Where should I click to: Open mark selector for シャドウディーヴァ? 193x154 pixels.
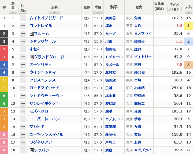pos(23,96)
